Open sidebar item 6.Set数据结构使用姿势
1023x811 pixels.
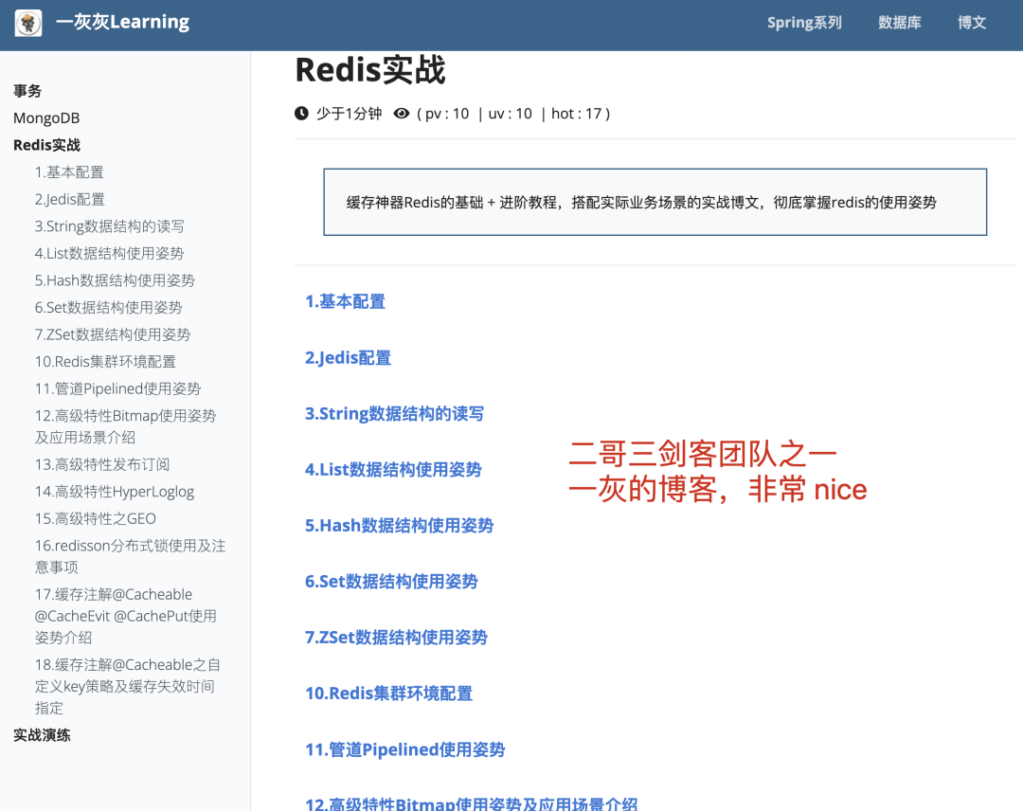108,307
